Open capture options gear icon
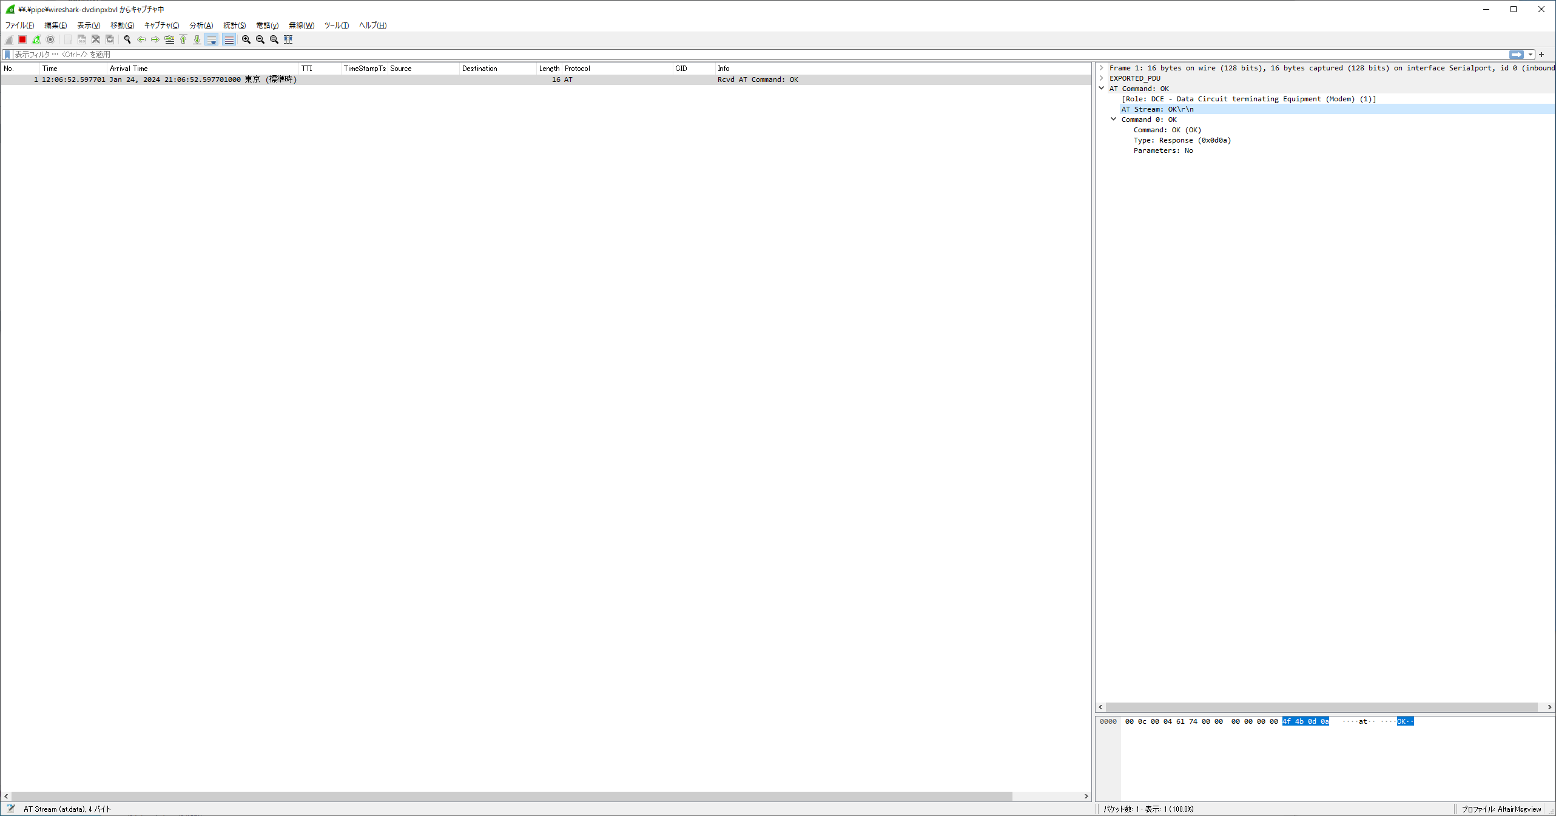1556x816 pixels. (50, 39)
